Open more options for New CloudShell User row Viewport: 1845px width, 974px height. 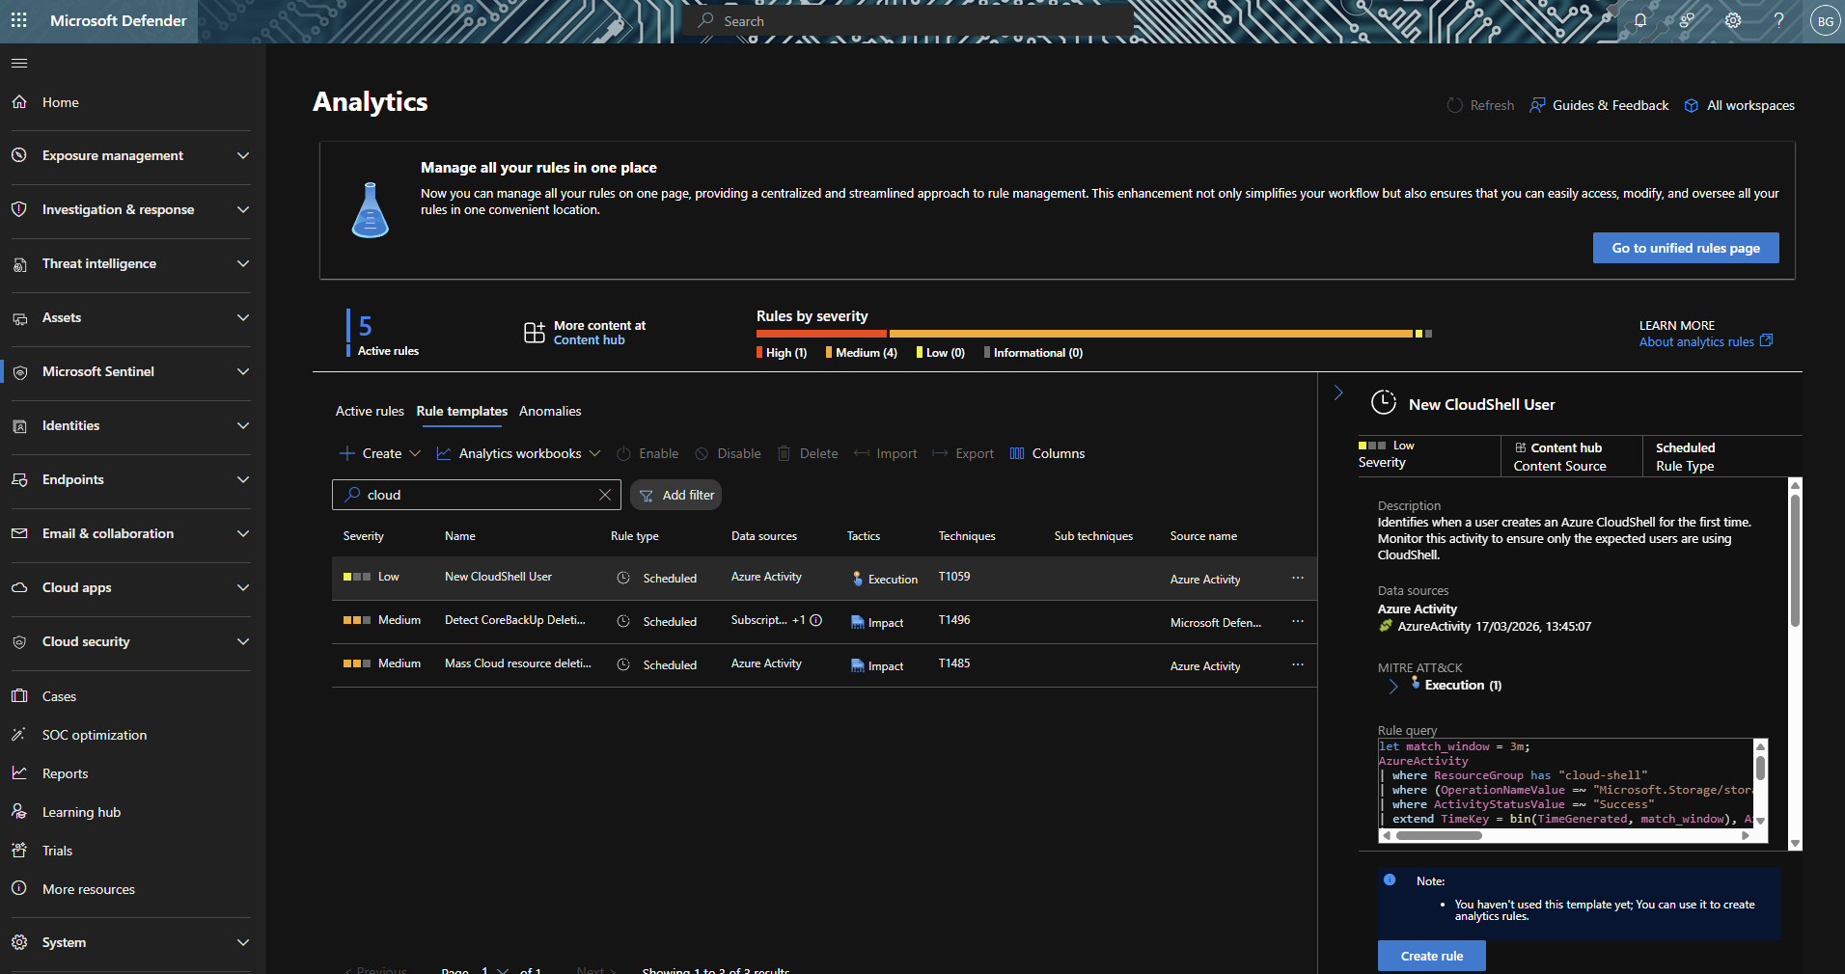tap(1297, 578)
